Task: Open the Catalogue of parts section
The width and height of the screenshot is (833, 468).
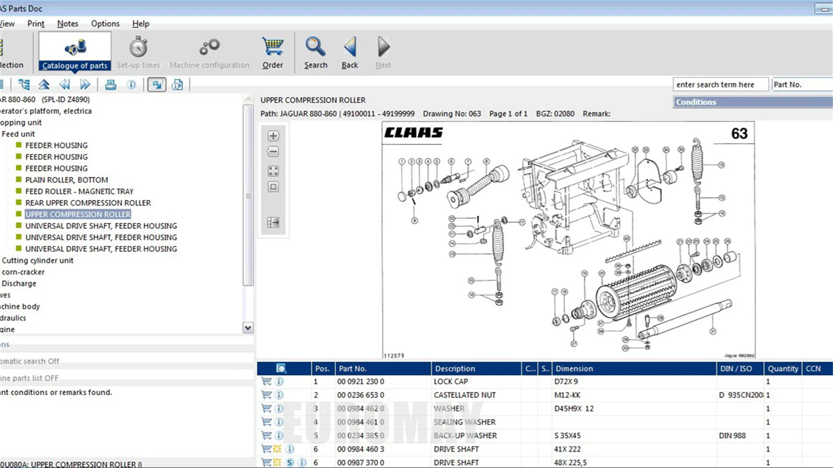Action: pos(75,52)
